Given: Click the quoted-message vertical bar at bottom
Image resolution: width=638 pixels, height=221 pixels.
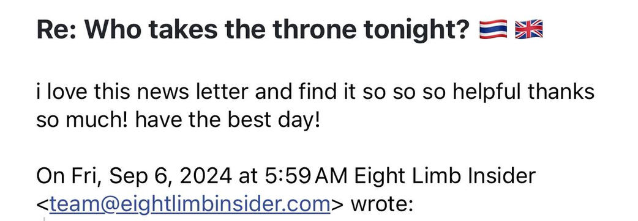Looking at the screenshot, I should tap(44, 219).
